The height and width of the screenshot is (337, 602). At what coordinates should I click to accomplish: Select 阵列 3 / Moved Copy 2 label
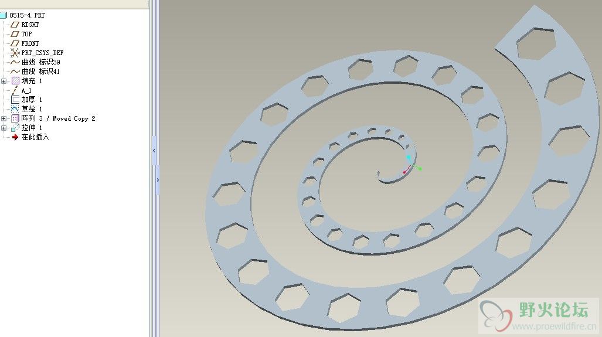coord(59,118)
